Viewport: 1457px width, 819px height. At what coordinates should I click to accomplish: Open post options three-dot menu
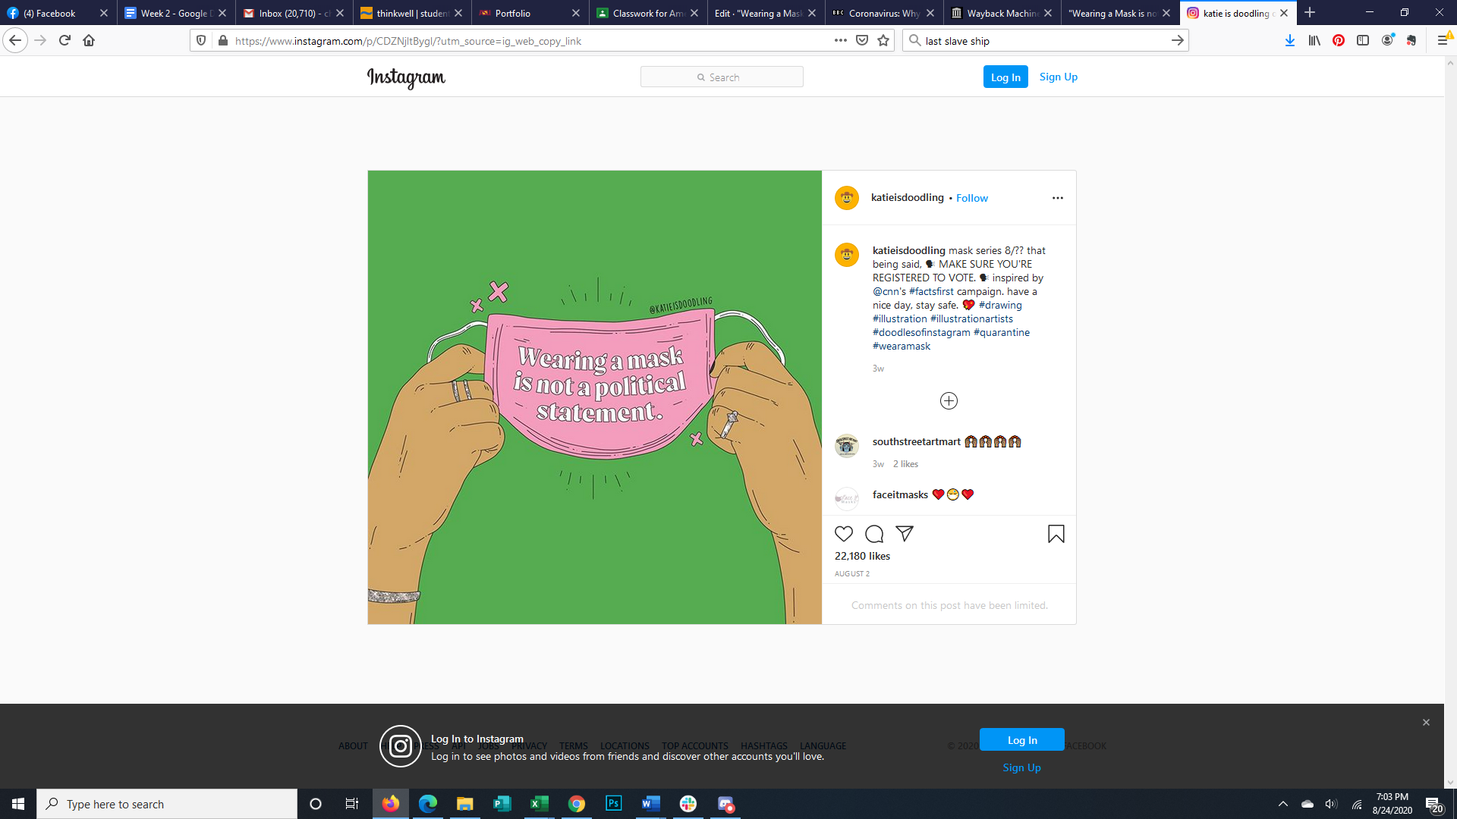1057,198
